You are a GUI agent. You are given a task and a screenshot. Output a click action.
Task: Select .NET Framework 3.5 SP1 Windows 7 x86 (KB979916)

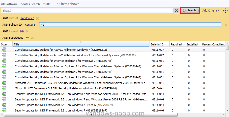66,88
